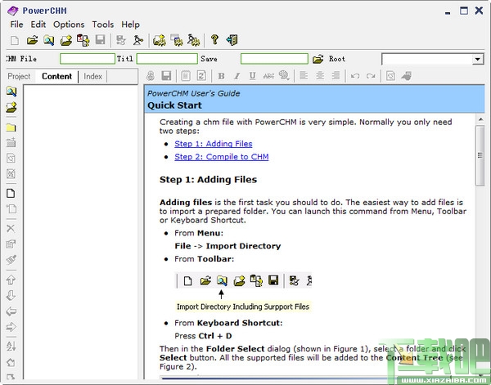Click the yellow question mark Help icon
The image size is (491, 385).
[214, 40]
